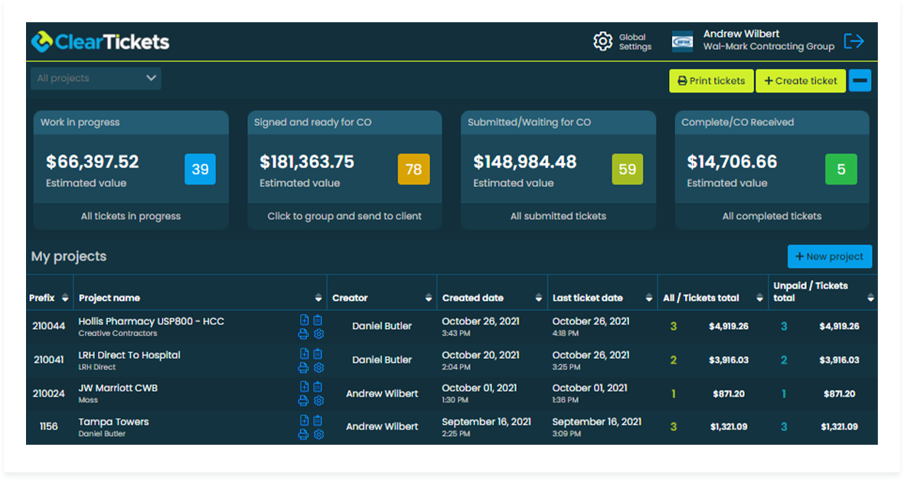Click the ClearTickets logo
The image size is (904, 480).
tap(100, 41)
